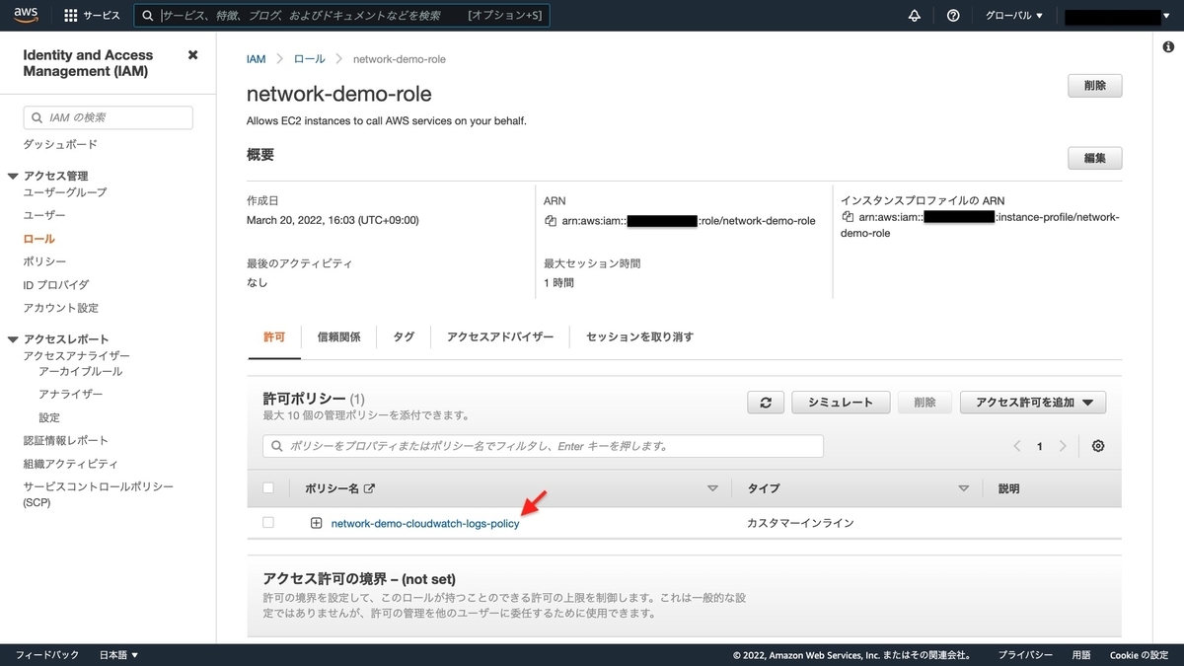The width and height of the screenshot is (1184, 666).
Task: Focus the IAM の検索 sidebar field
Action: pos(109,117)
